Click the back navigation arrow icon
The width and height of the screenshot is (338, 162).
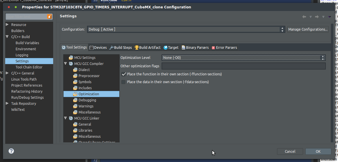304,17
